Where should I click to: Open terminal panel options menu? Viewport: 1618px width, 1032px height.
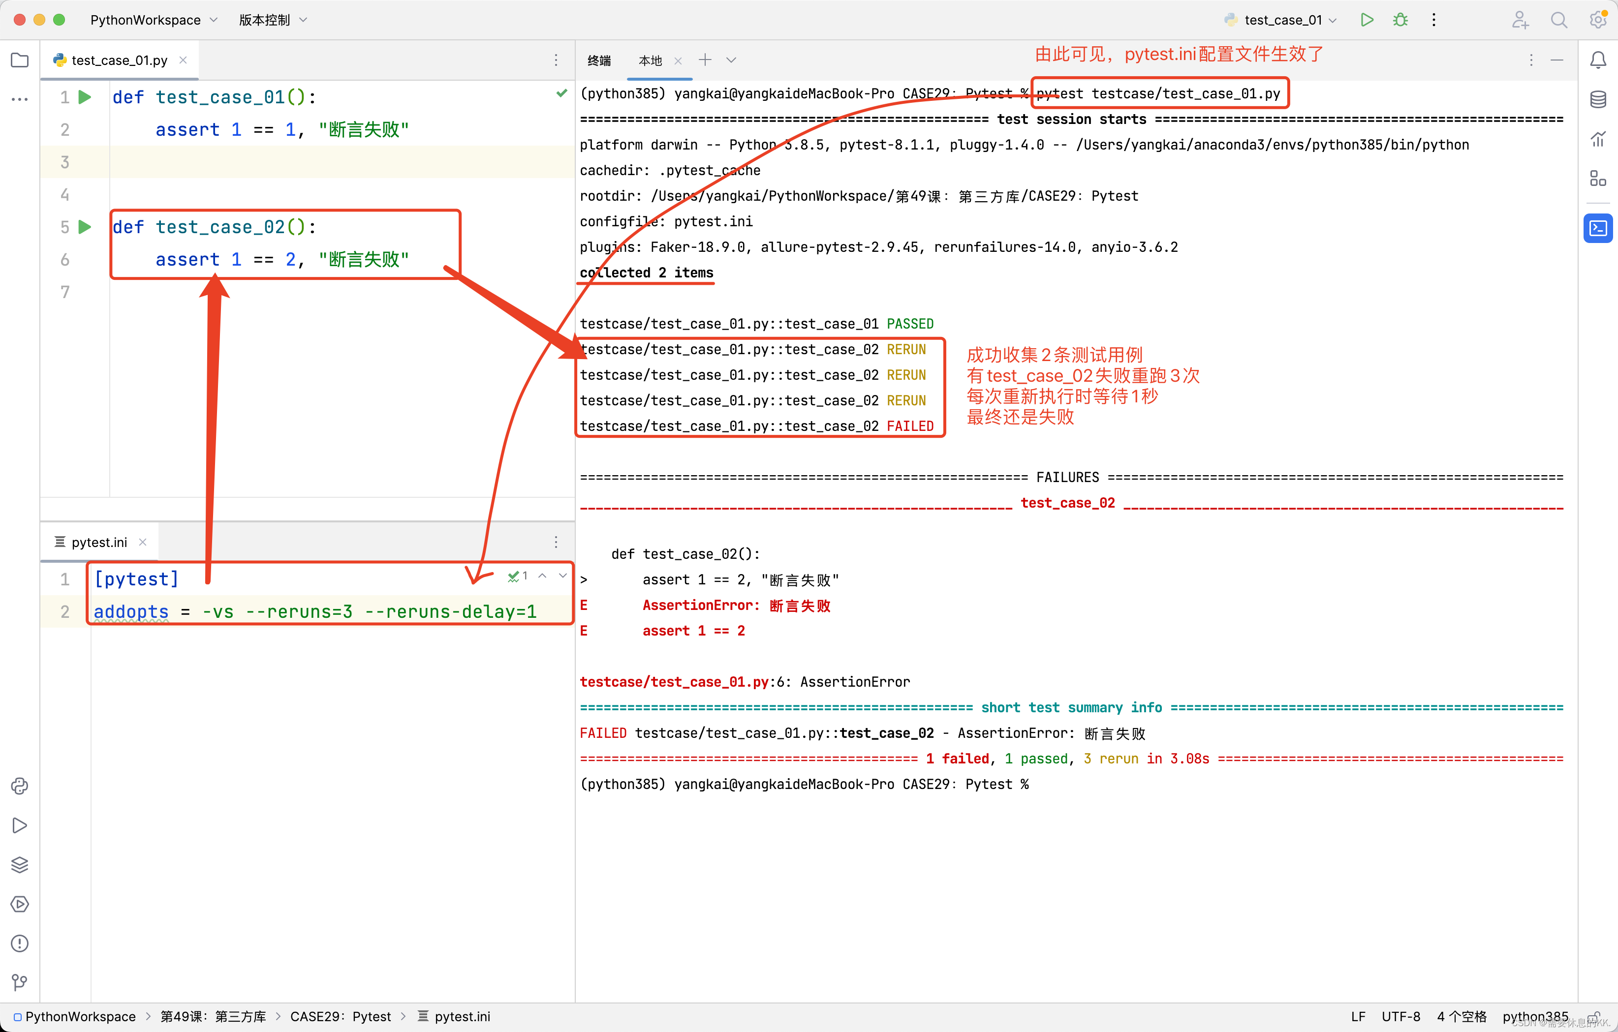pos(1531,60)
